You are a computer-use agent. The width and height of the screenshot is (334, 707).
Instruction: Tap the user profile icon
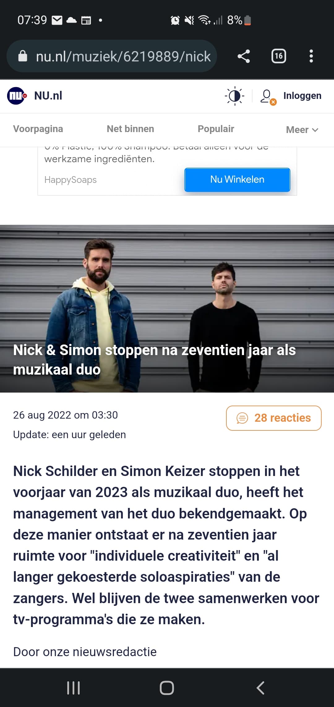268,97
